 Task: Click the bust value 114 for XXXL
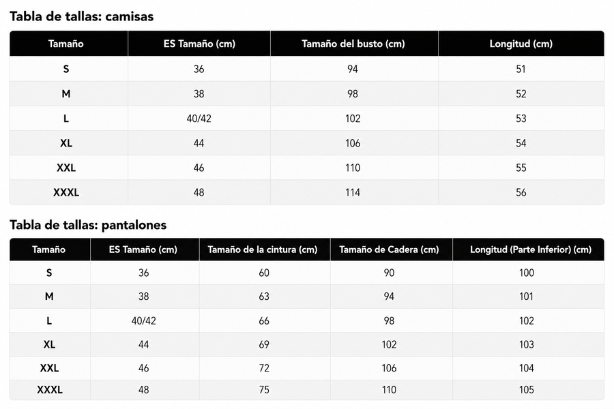coord(353,192)
